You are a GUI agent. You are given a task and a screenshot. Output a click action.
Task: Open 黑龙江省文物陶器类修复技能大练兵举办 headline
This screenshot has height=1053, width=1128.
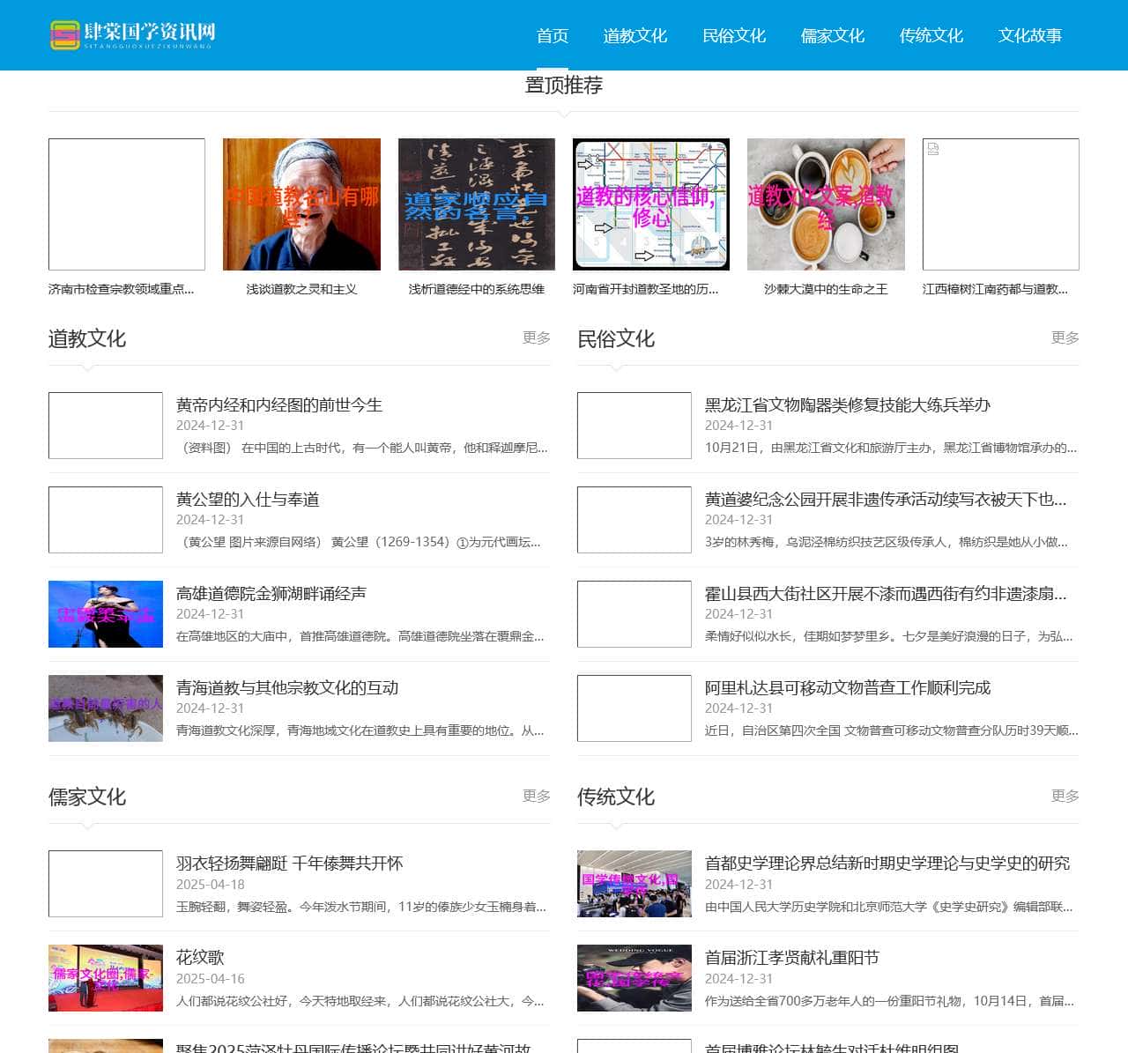point(847,405)
